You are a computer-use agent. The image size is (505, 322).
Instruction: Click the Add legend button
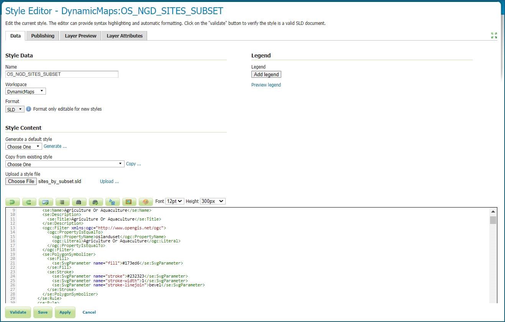[266, 74]
